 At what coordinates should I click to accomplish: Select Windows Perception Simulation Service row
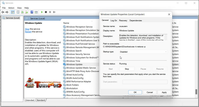81,30
